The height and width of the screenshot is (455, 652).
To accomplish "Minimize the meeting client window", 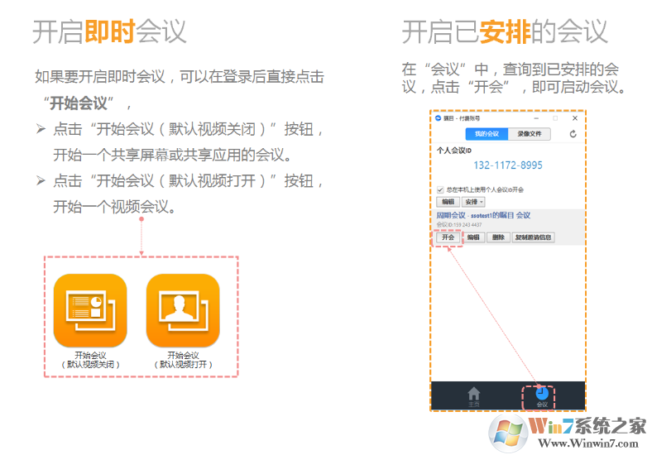I will 536,118.
